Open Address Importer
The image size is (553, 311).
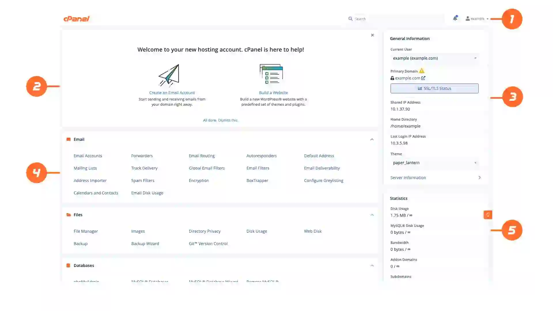pos(90,181)
